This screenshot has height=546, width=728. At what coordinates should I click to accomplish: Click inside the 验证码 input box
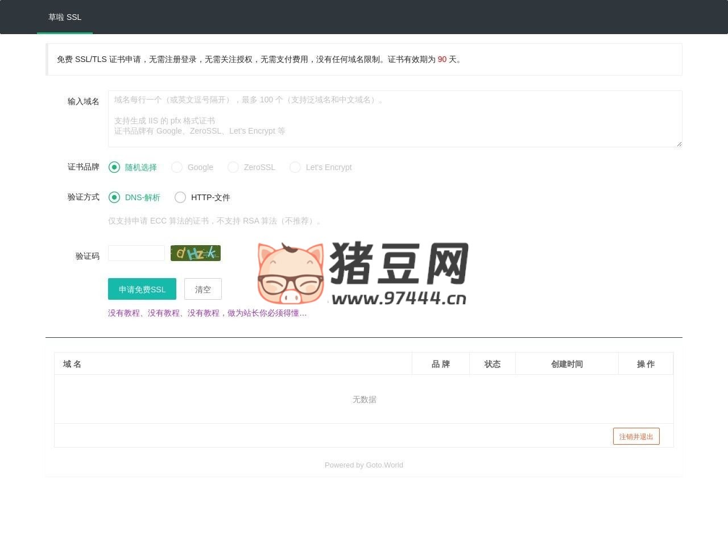136,253
